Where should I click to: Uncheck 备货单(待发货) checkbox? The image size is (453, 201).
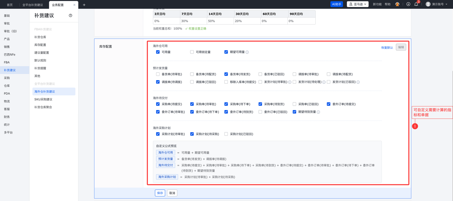tap(226, 74)
